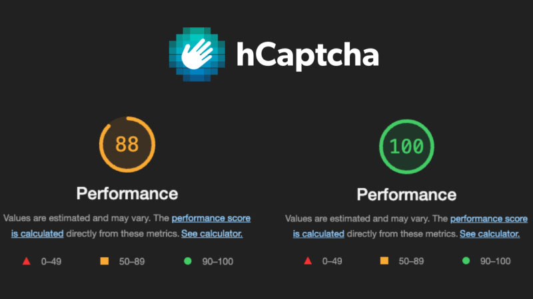Click left red triangle 0–49 legend icon
533x299 pixels.
(27, 261)
